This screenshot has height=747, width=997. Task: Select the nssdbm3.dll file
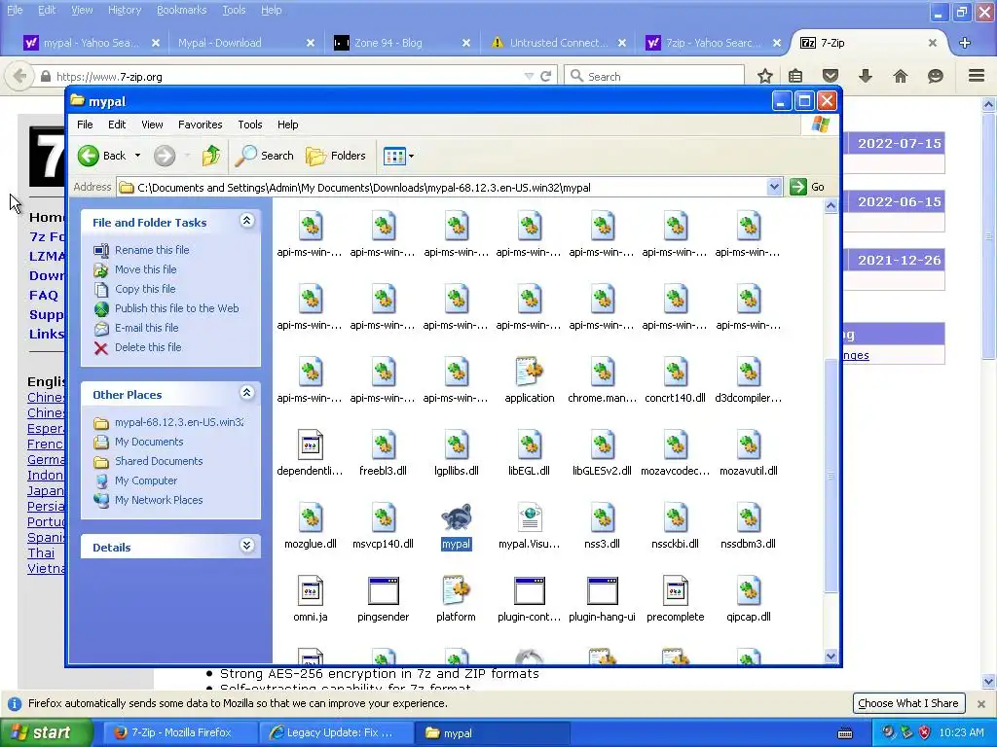click(748, 524)
